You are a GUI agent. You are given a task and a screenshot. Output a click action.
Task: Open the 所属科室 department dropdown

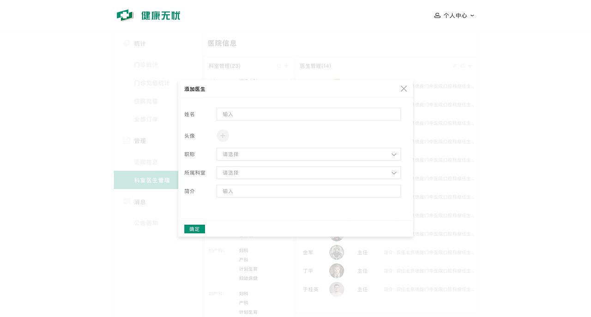pos(308,173)
